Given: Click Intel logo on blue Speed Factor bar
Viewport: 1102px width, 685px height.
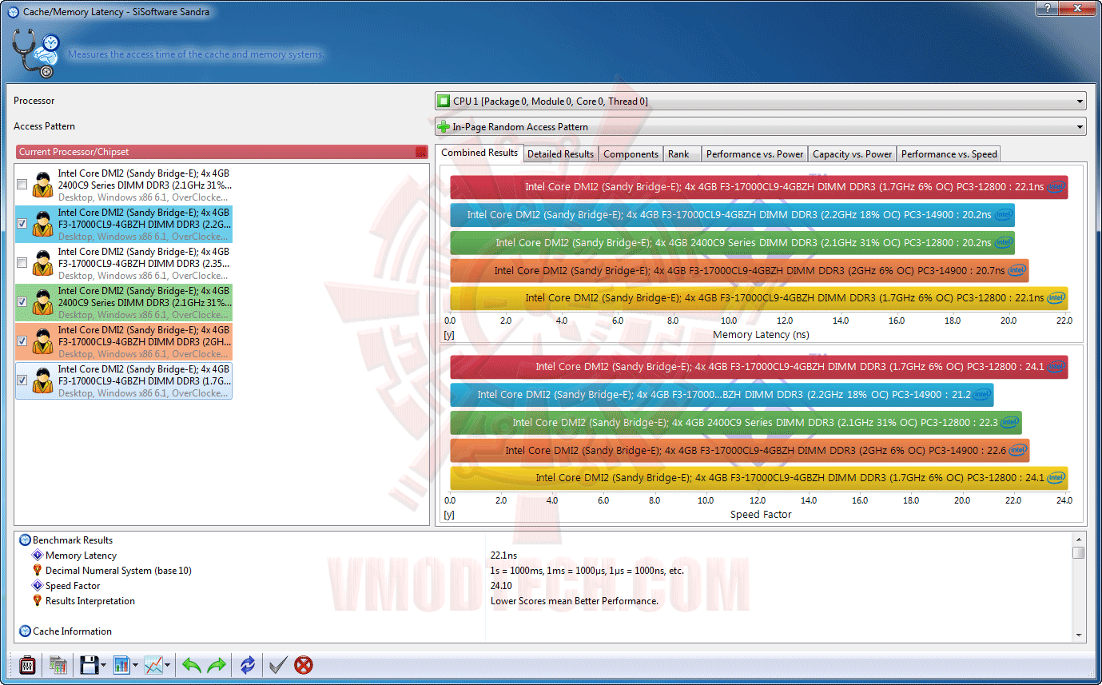Looking at the screenshot, I should tap(982, 394).
